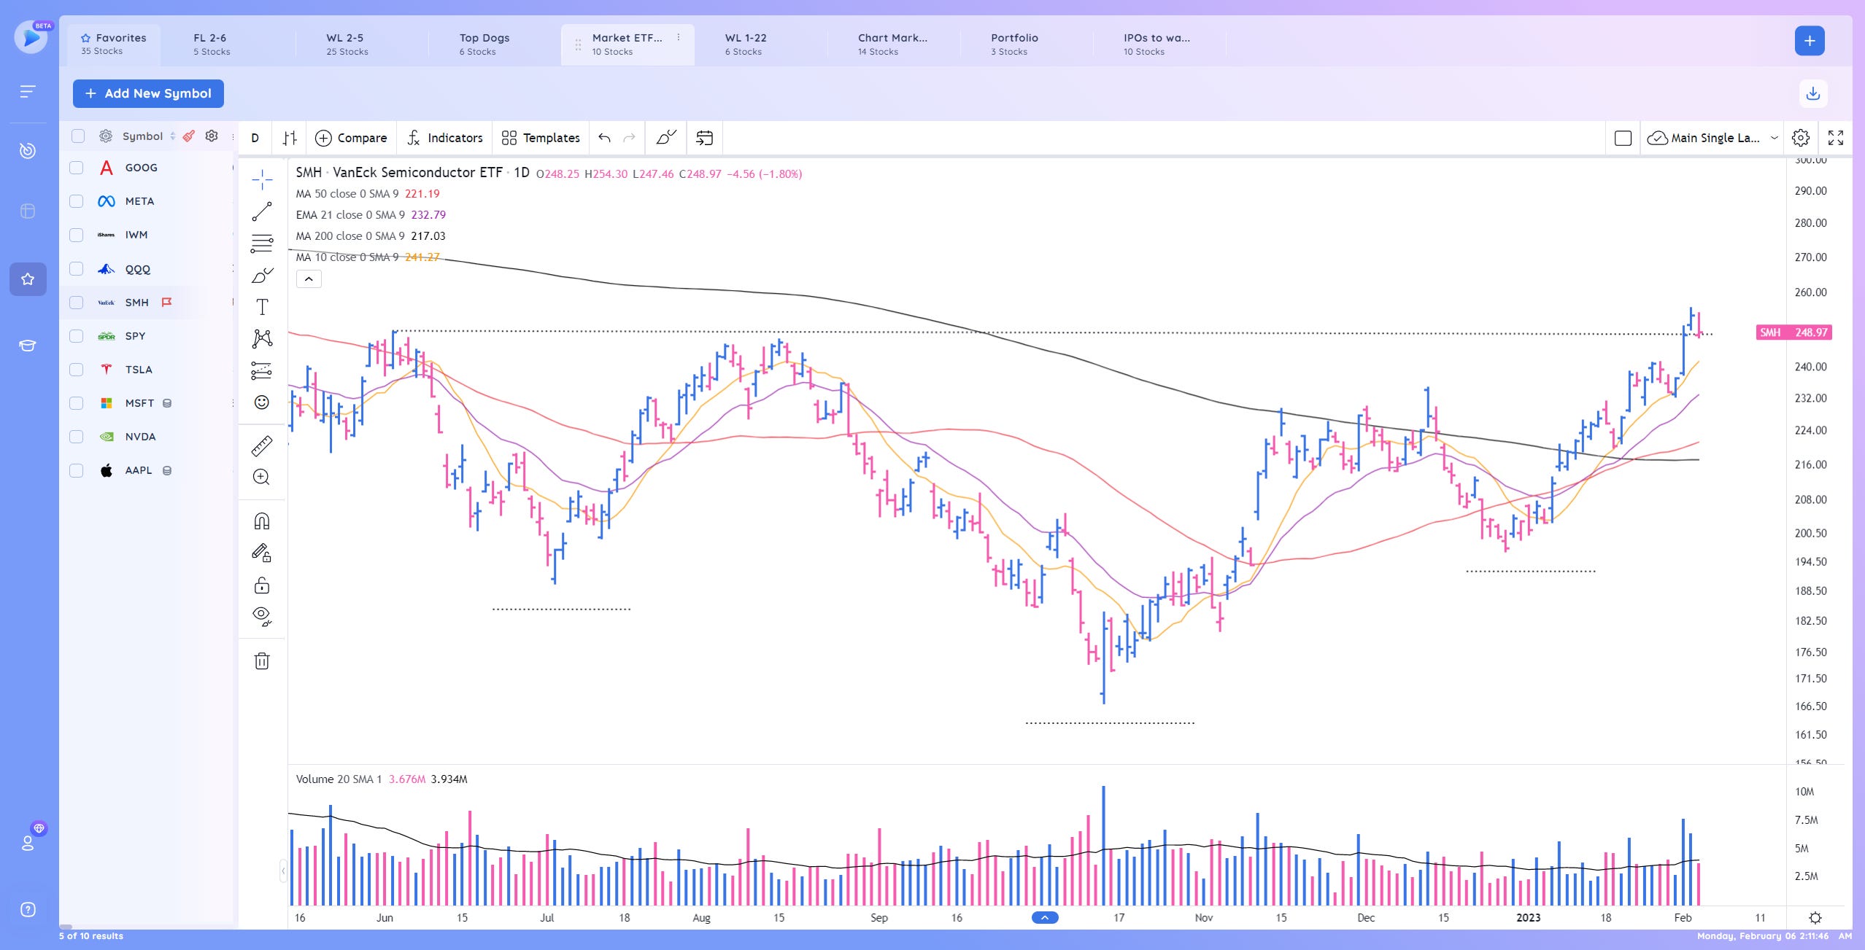Click the blue chevron timeline marker
The image size is (1865, 950).
(1045, 917)
